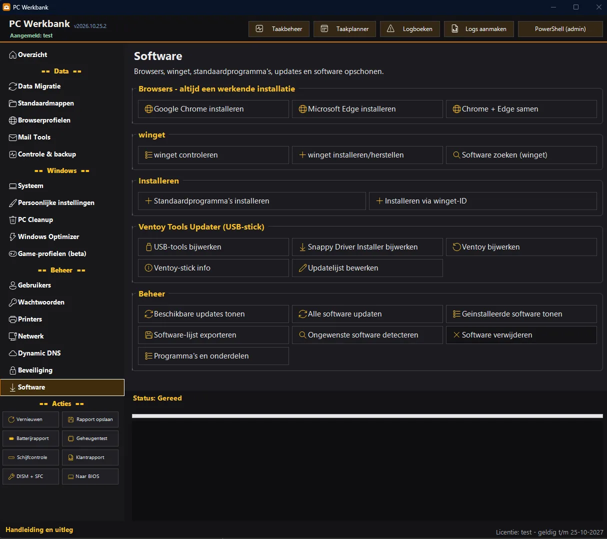The image size is (607, 539).
Task: Click Installeren via winget-ID
Action: click(x=483, y=201)
